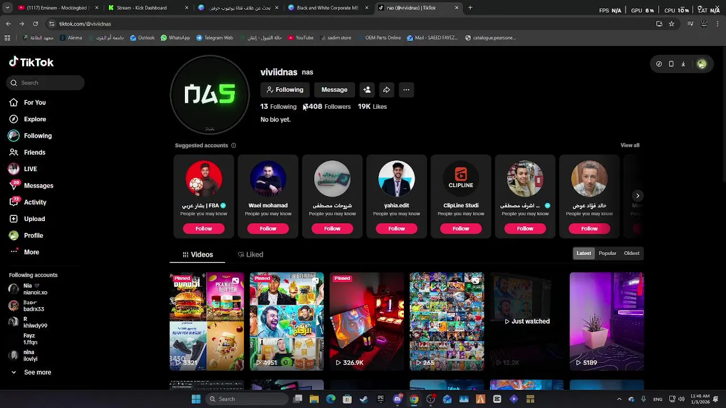Toggle the Following button on profile
This screenshot has width=726, height=408.
pyautogui.click(x=285, y=90)
